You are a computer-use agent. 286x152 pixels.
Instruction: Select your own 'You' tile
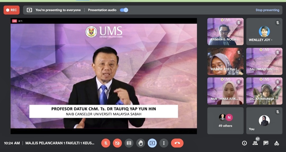pyautogui.click(x=264, y=120)
